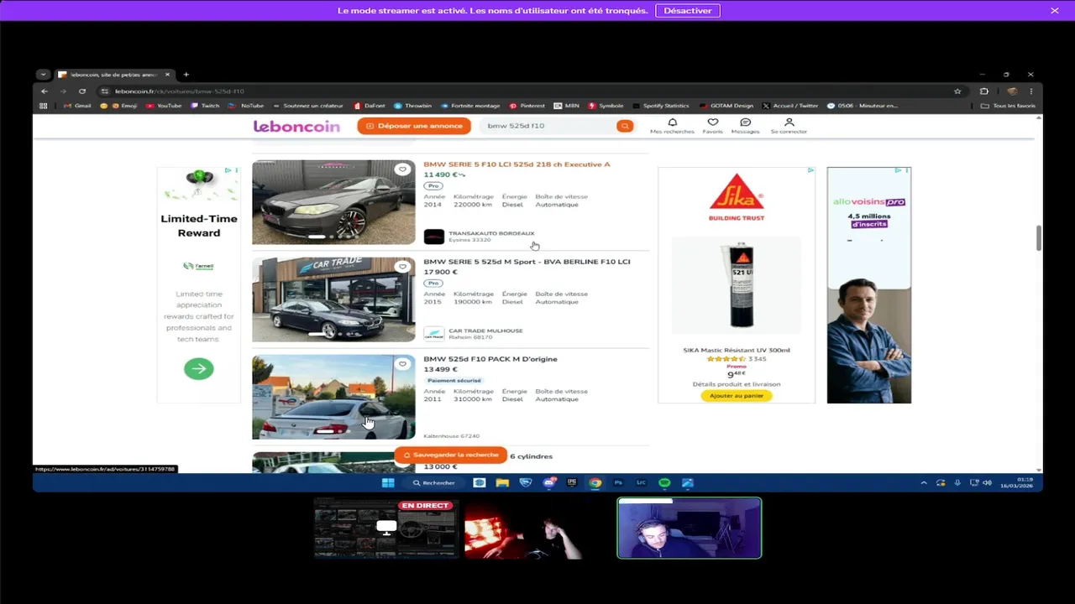The height and width of the screenshot is (604, 1075).
Task: Favorite the BMW 525d 218 ch Executive listing
Action: pyautogui.click(x=402, y=169)
